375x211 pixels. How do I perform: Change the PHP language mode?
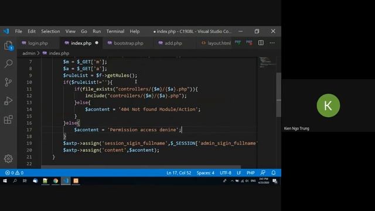251,173
